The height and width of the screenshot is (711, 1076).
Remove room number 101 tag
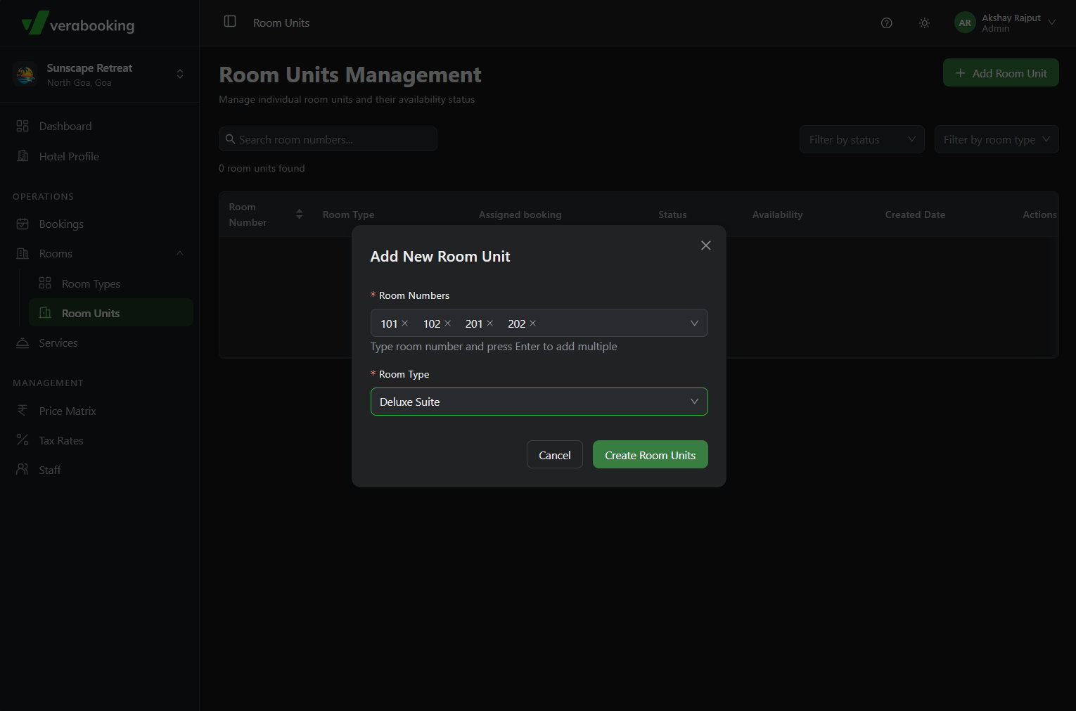point(404,324)
